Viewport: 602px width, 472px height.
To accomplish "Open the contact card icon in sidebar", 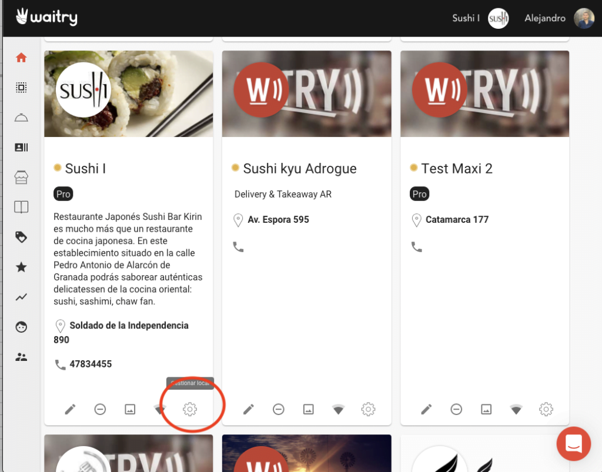I will tap(21, 148).
